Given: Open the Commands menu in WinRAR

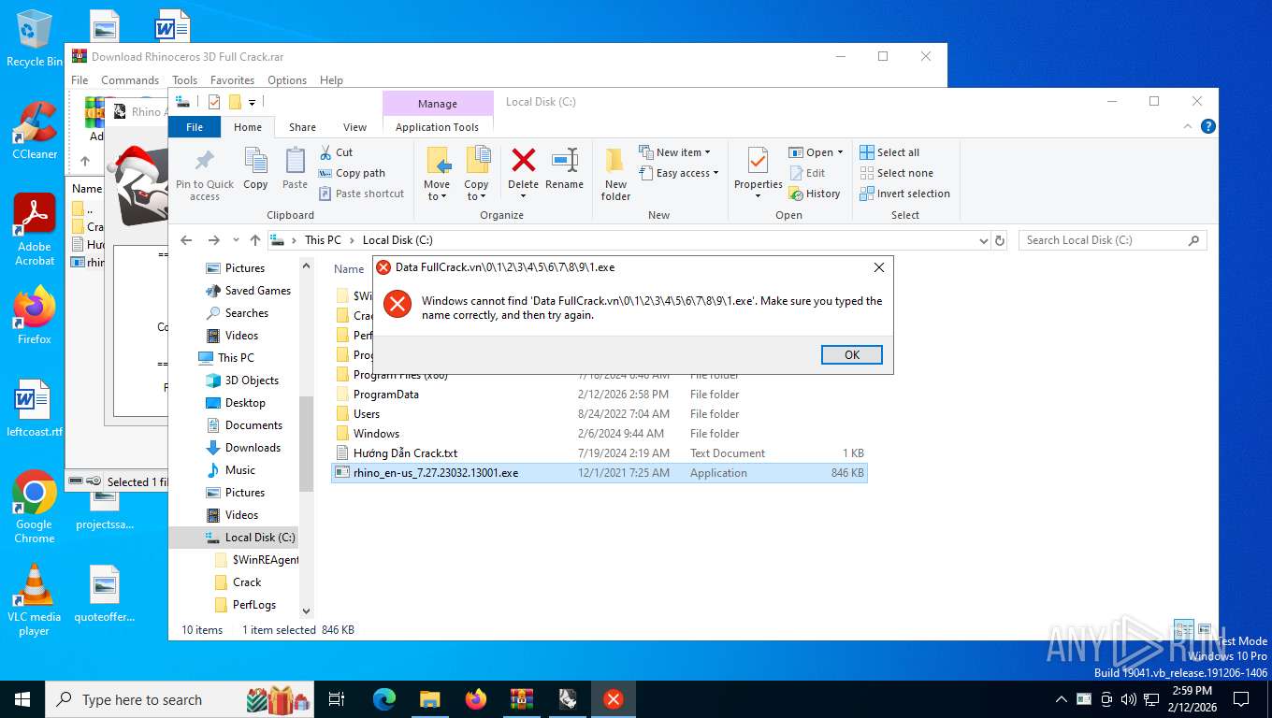Looking at the screenshot, I should tap(130, 80).
